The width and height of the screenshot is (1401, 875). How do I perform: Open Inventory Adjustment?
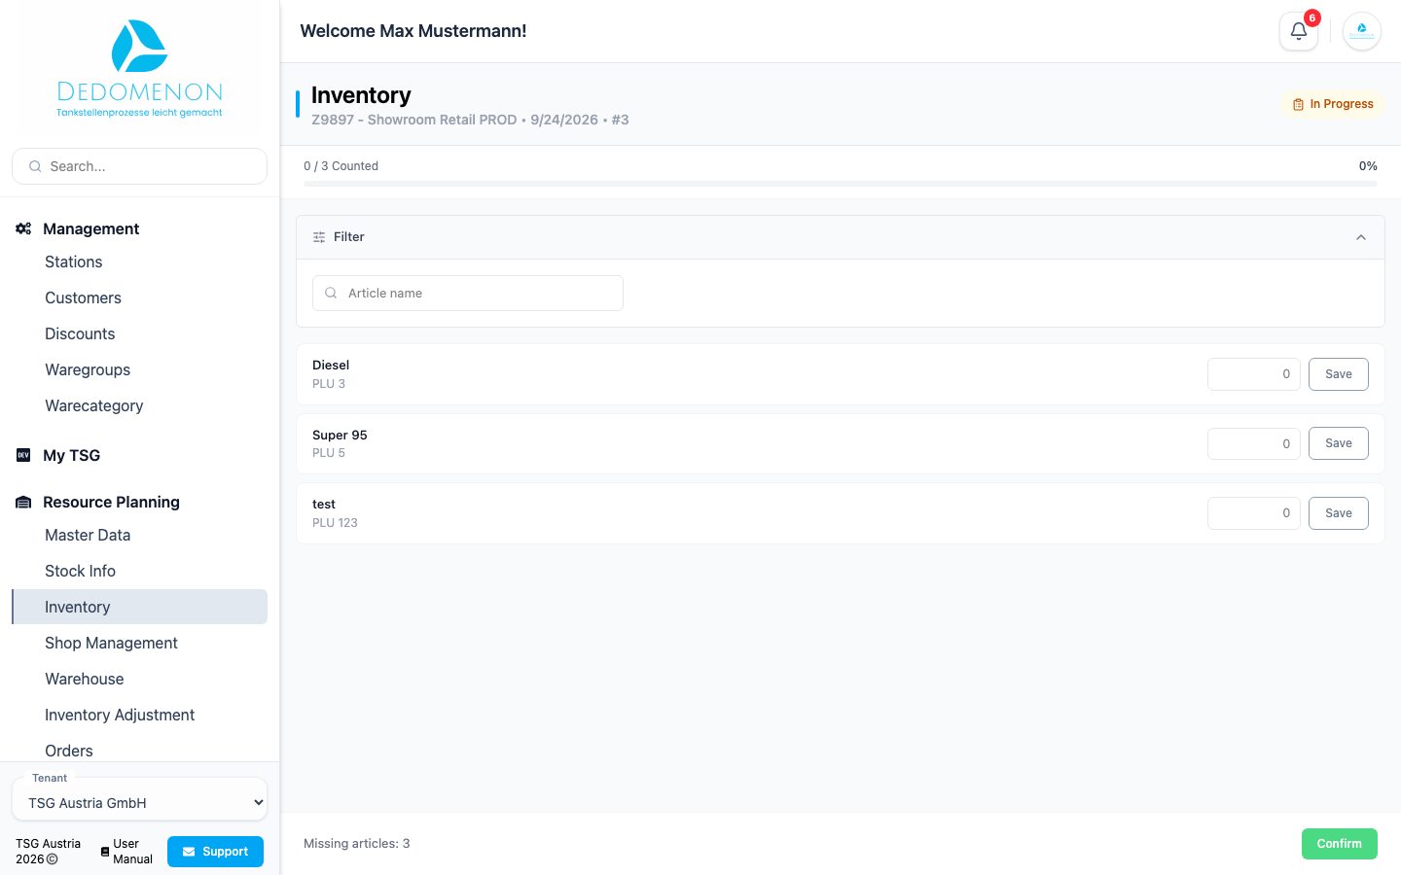pos(120,715)
